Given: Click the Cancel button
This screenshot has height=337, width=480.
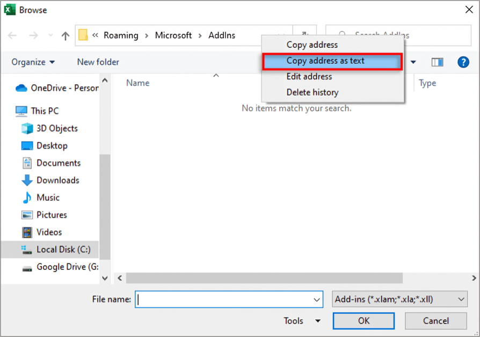Looking at the screenshot, I should click(435, 321).
